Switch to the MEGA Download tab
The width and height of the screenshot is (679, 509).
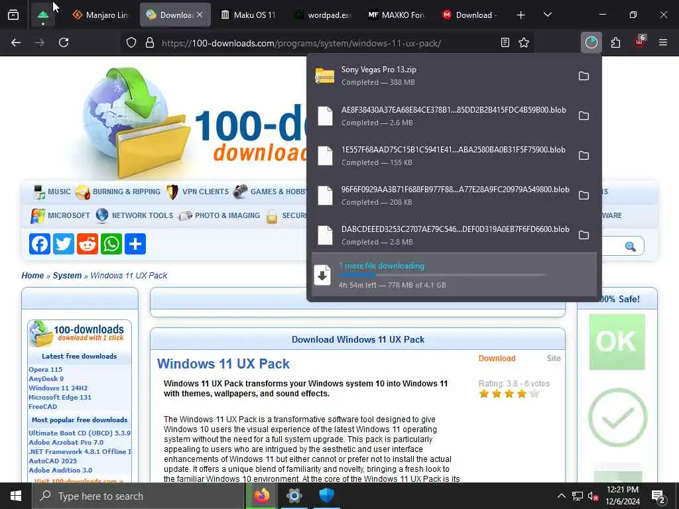tap(470, 15)
